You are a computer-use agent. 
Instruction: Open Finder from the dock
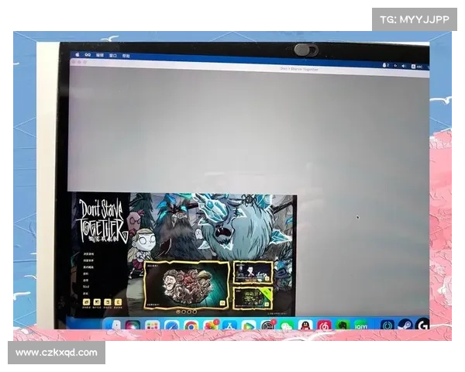pos(114,325)
